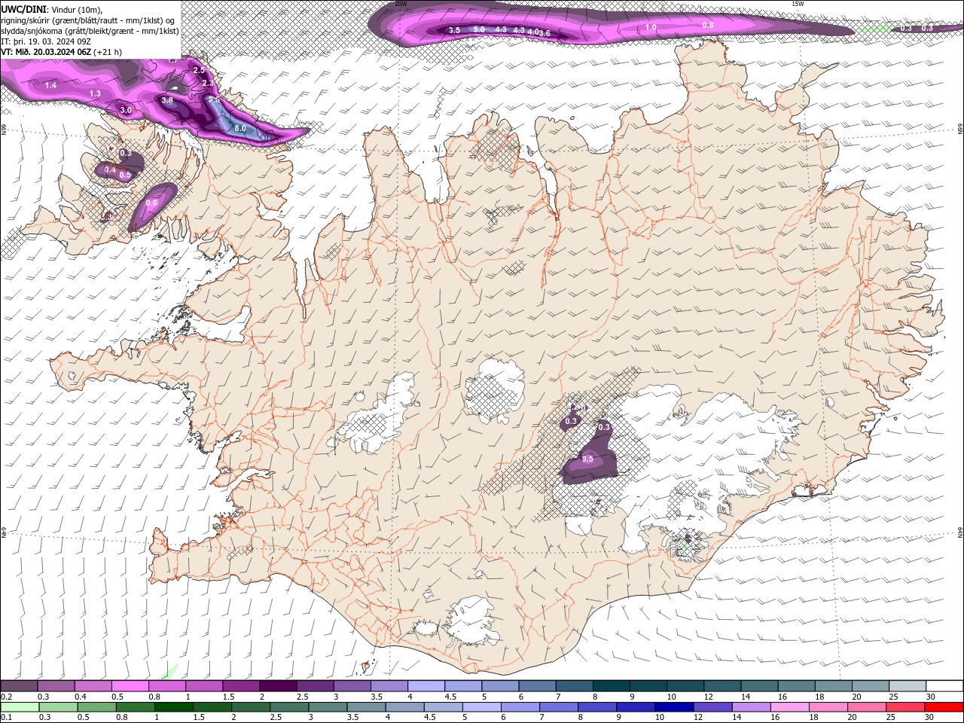Image resolution: width=964 pixels, height=723 pixels.
Task: Click the bright red final swatch of the rain scale
Action: pos(945,707)
